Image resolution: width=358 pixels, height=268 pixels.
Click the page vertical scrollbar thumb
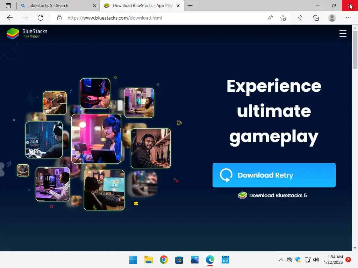click(x=355, y=49)
